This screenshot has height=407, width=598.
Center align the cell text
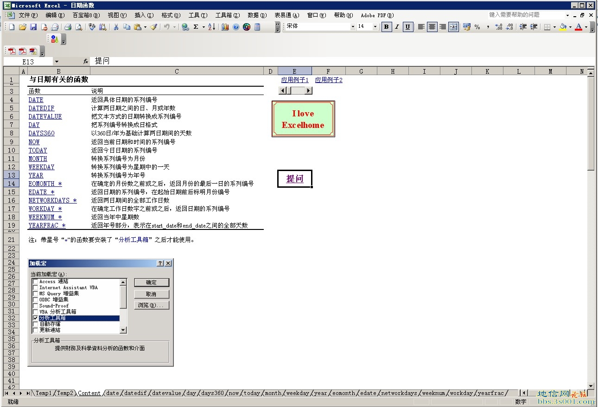pos(432,26)
